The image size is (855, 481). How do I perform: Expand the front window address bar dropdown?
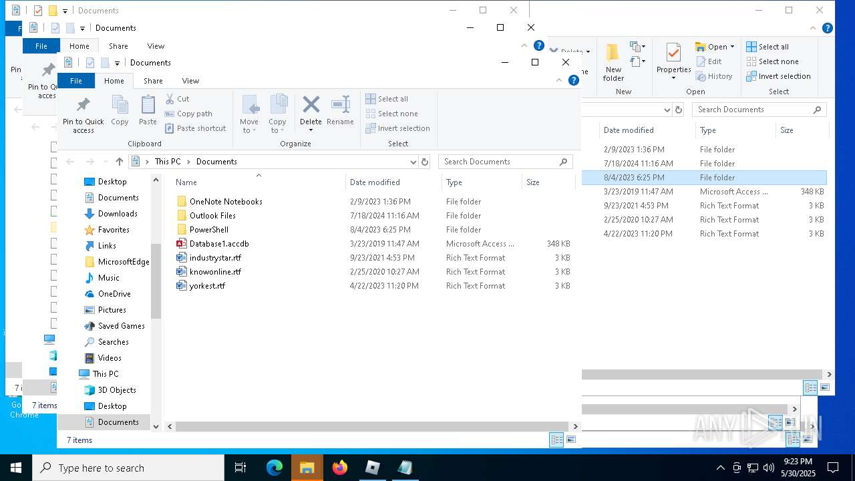tap(413, 162)
